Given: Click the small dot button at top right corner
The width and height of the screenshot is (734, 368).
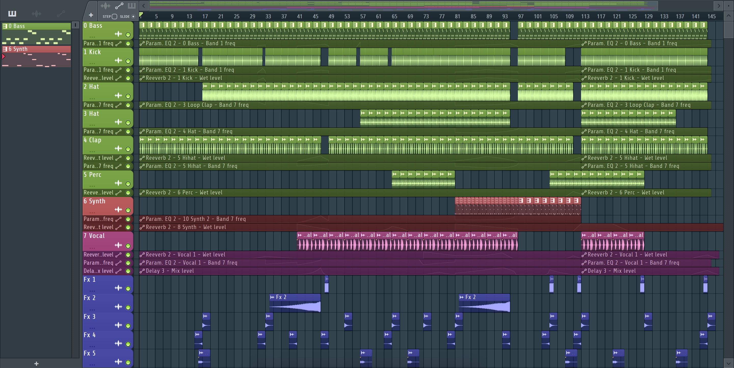Looking at the screenshot, I should pos(728,5).
